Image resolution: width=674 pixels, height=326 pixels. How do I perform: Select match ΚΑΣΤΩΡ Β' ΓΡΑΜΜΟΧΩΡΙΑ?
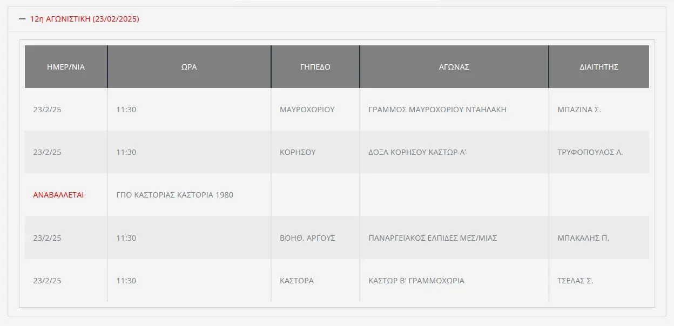416,281
